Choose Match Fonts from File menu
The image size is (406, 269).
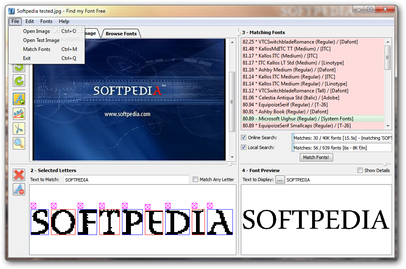47,49
